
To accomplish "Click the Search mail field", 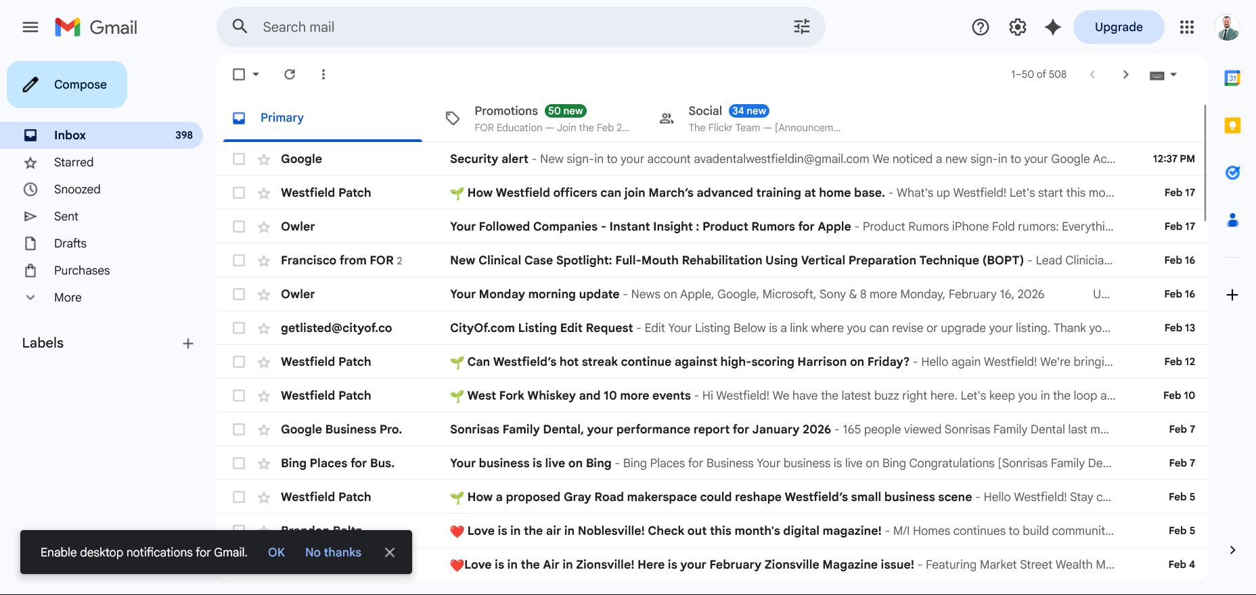I will click(x=521, y=27).
